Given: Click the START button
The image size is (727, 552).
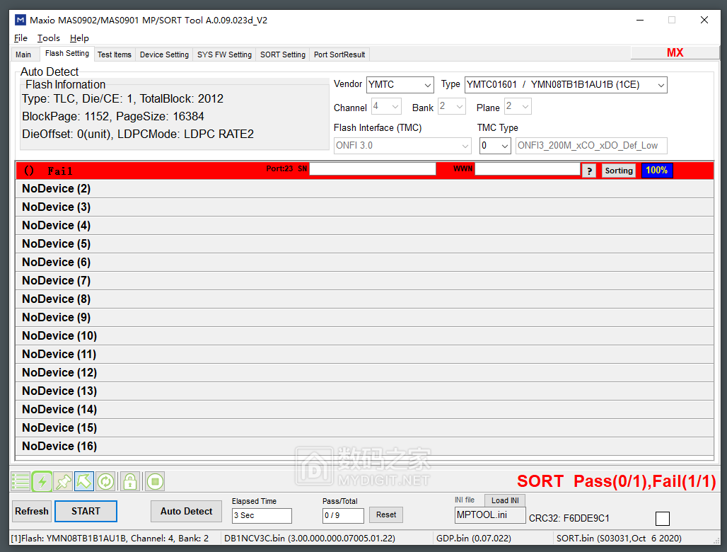Looking at the screenshot, I should click(86, 511).
